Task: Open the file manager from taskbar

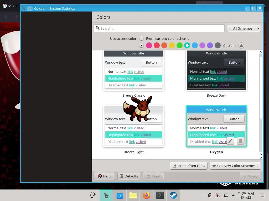Action: [133, 195]
